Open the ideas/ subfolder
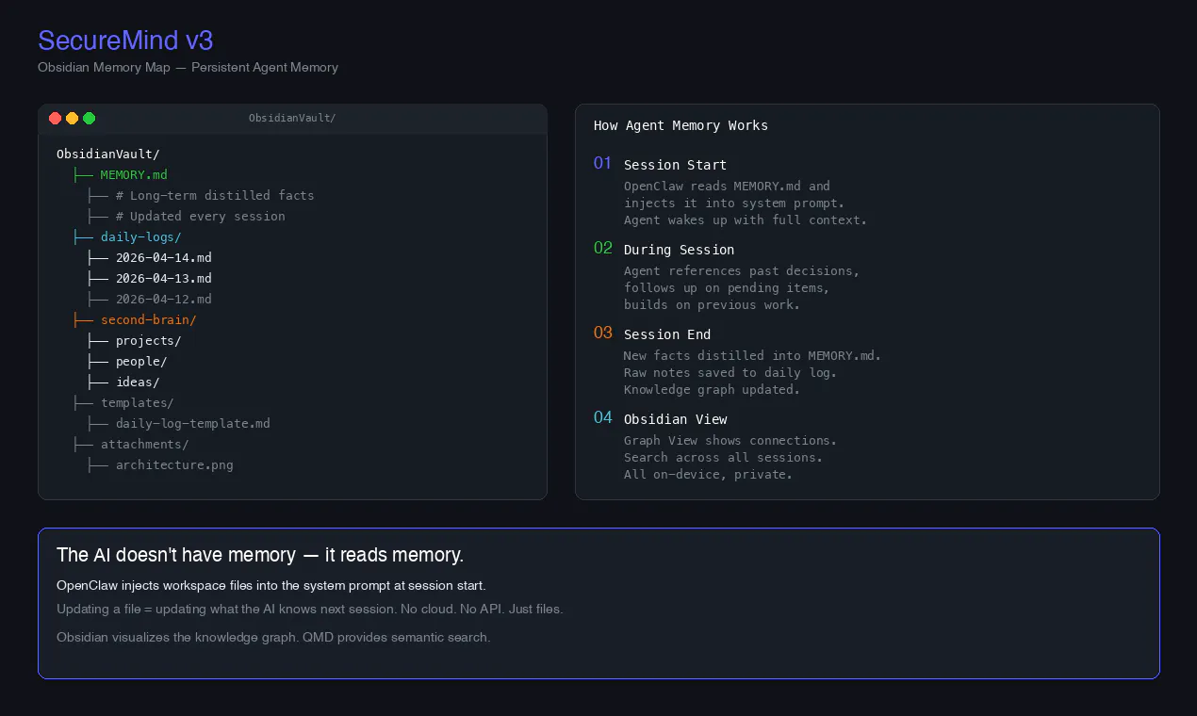The image size is (1197, 716). (x=138, y=382)
